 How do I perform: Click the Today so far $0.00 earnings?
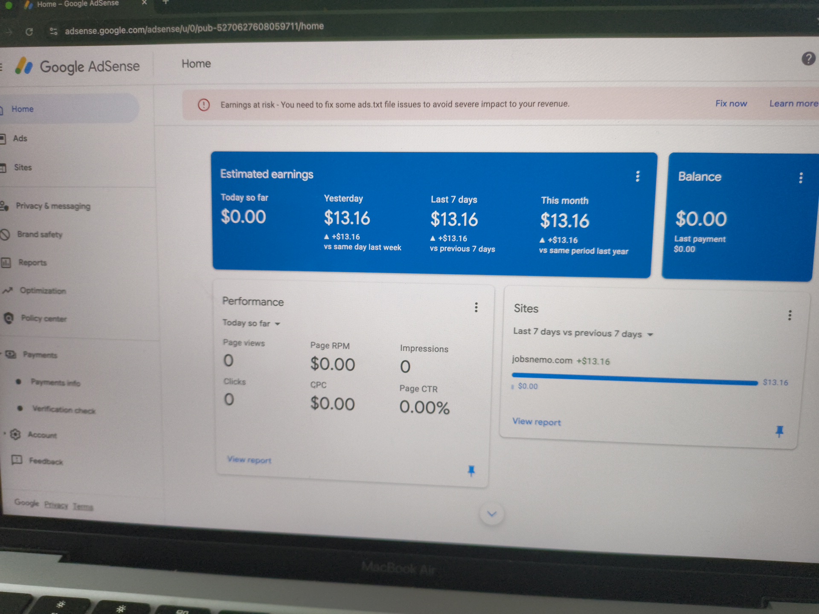click(x=243, y=217)
